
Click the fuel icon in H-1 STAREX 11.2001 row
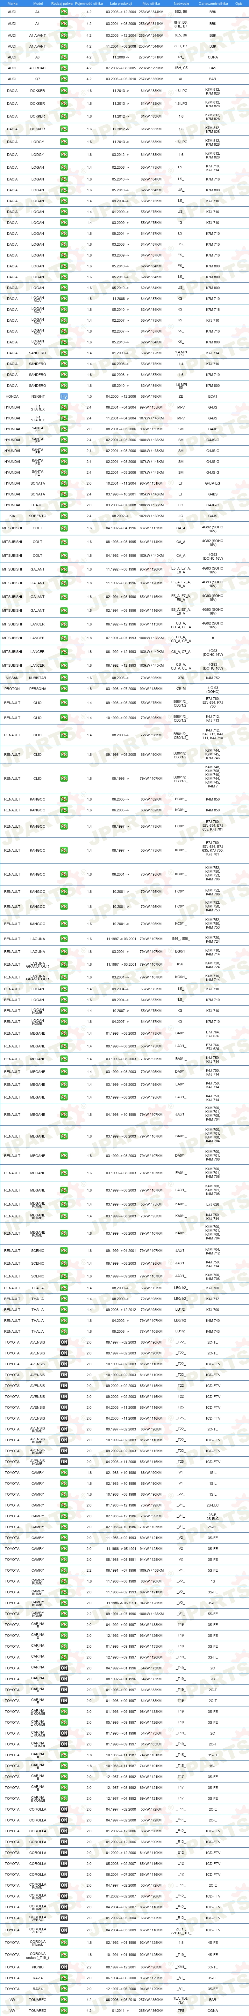point(64,418)
